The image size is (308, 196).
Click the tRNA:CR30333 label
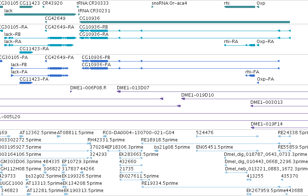pyautogui.click(x=93, y=3)
